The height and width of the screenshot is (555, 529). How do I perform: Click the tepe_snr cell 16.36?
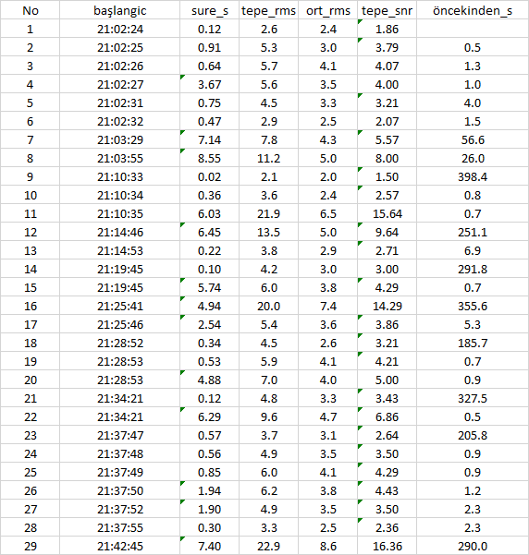[387, 546]
